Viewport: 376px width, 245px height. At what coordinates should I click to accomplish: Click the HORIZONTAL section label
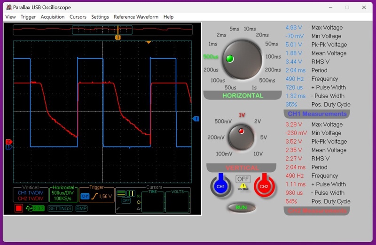point(243,96)
